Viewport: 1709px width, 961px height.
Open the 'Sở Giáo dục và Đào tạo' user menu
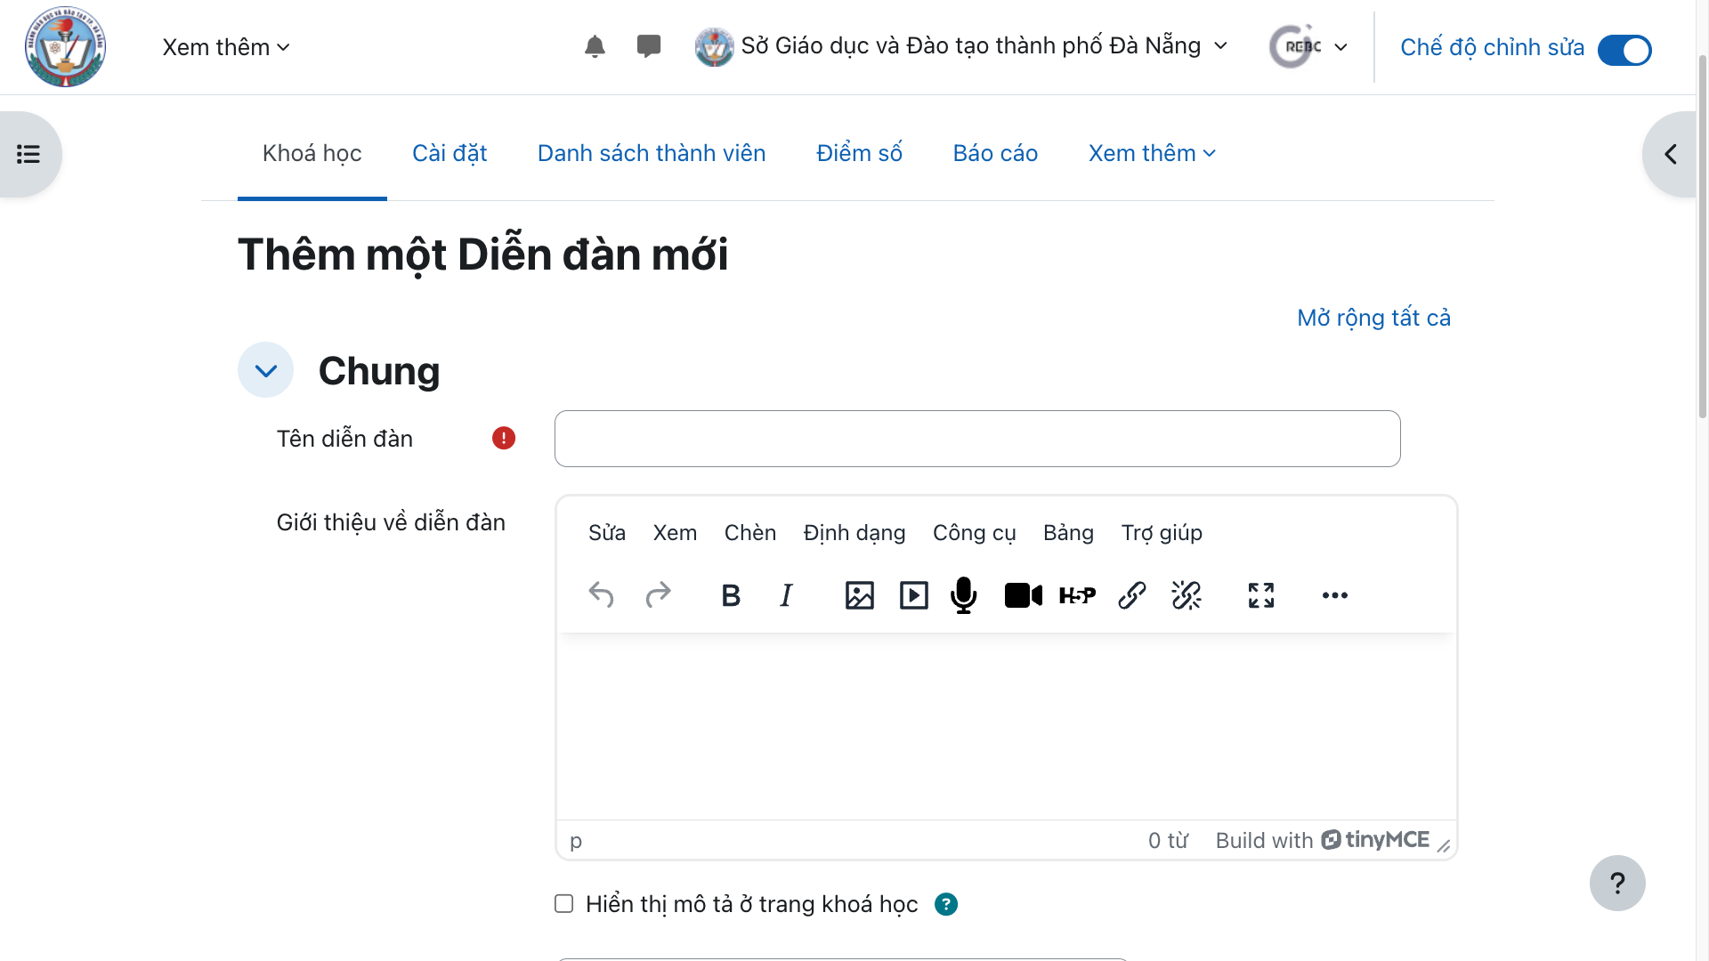pos(961,46)
